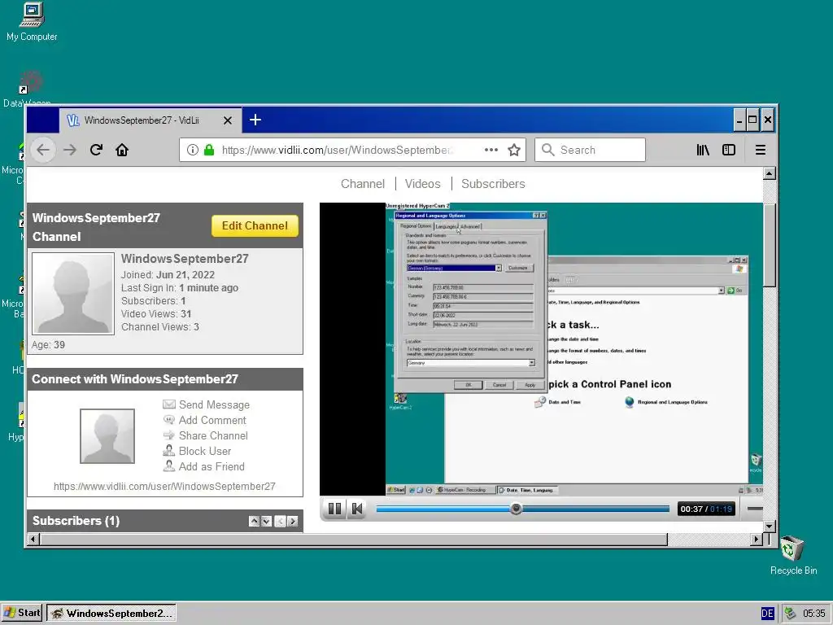The height and width of the screenshot is (625, 833).
Task: Toggle the browser sidebar view icon
Action: (x=729, y=150)
